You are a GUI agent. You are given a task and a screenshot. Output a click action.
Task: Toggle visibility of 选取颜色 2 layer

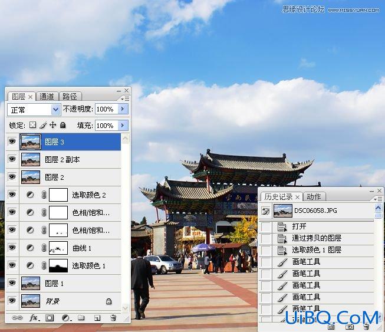[x=12, y=195]
